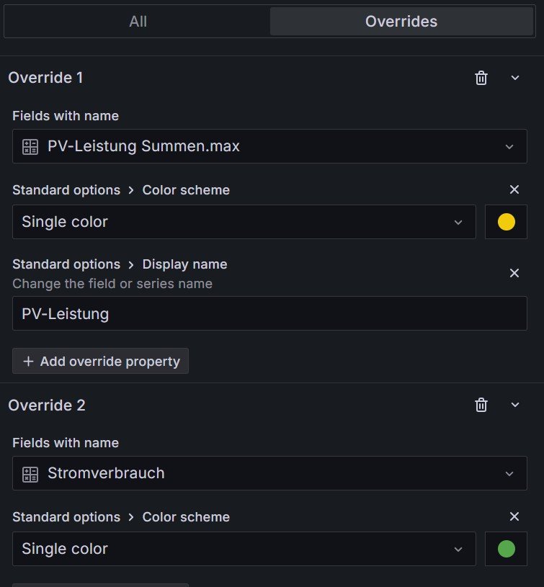This screenshot has height=587, width=544.
Task: Pick the yellow color swatch
Action: (x=507, y=222)
